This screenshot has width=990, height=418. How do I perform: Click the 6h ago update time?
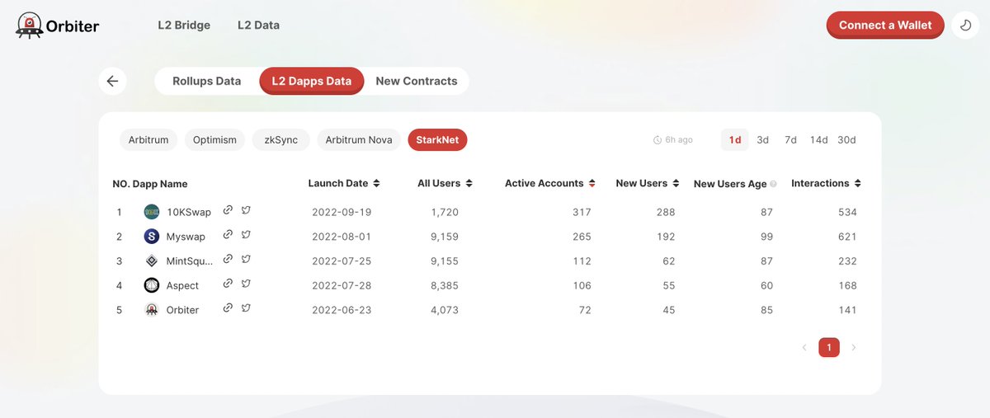point(680,140)
